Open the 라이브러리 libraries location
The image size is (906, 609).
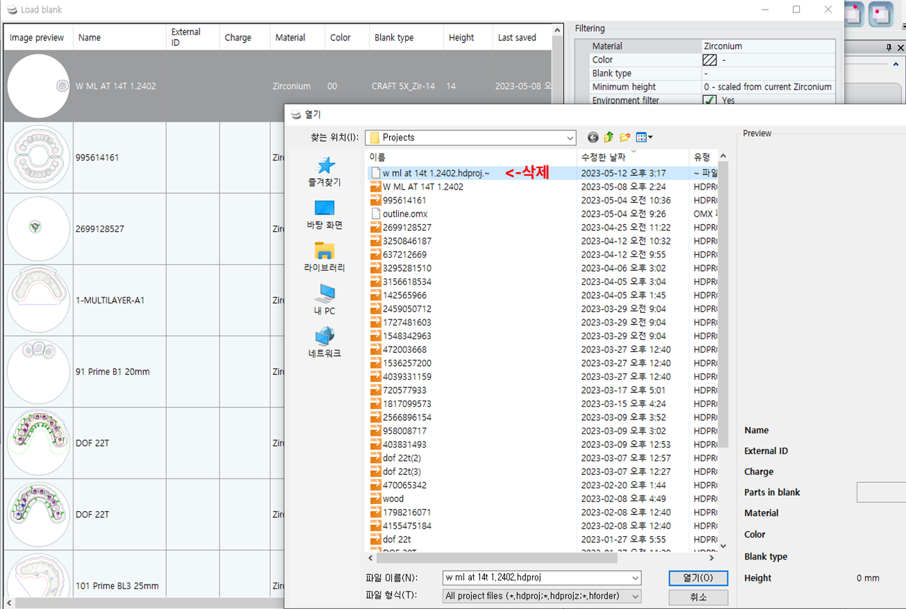pos(324,257)
